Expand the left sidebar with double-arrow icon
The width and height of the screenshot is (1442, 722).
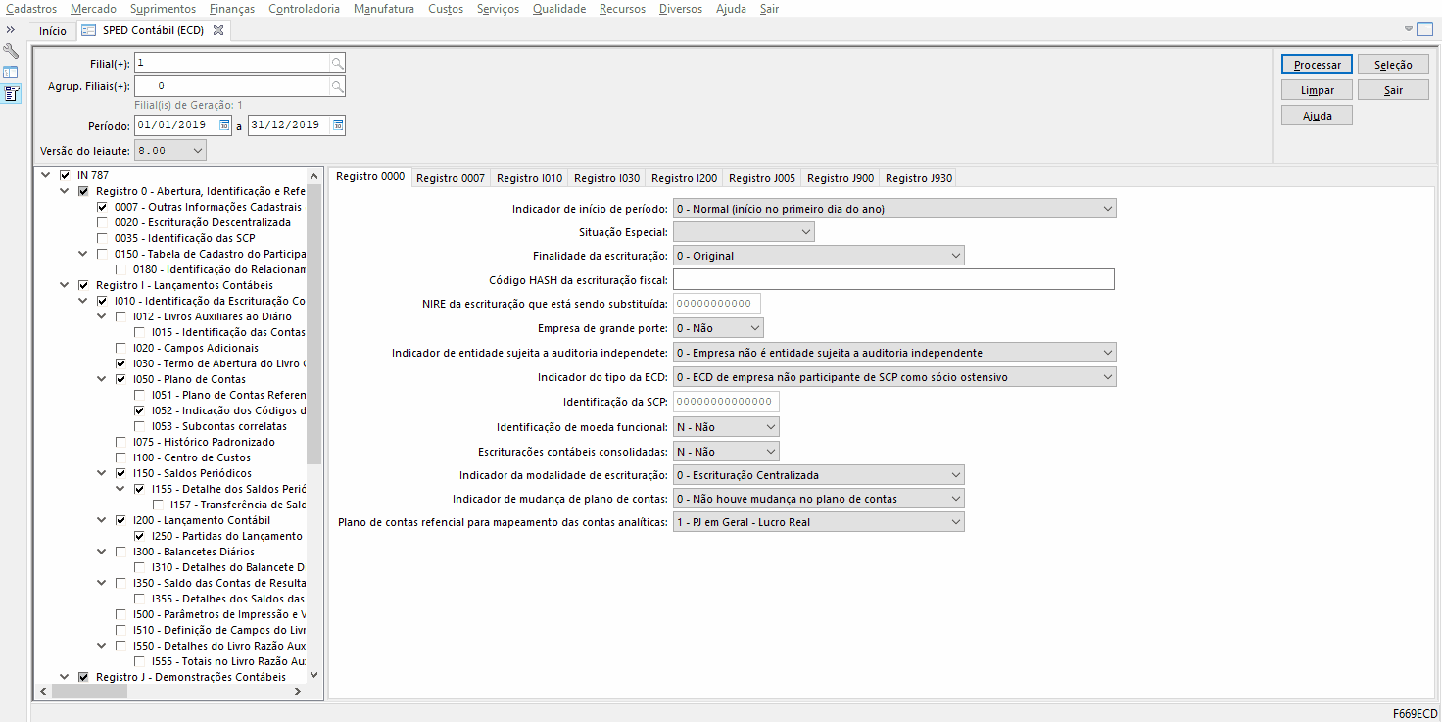coord(11,30)
